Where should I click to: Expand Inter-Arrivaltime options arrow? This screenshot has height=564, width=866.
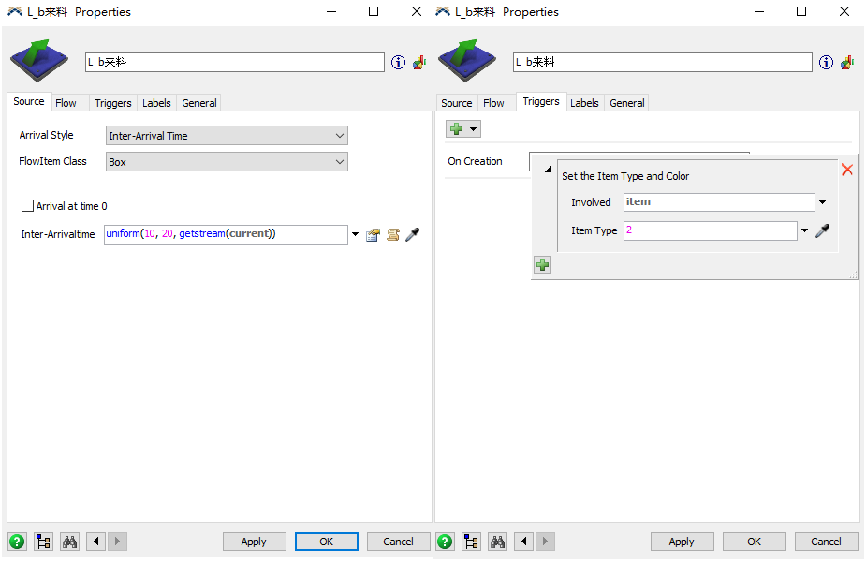[x=355, y=234]
